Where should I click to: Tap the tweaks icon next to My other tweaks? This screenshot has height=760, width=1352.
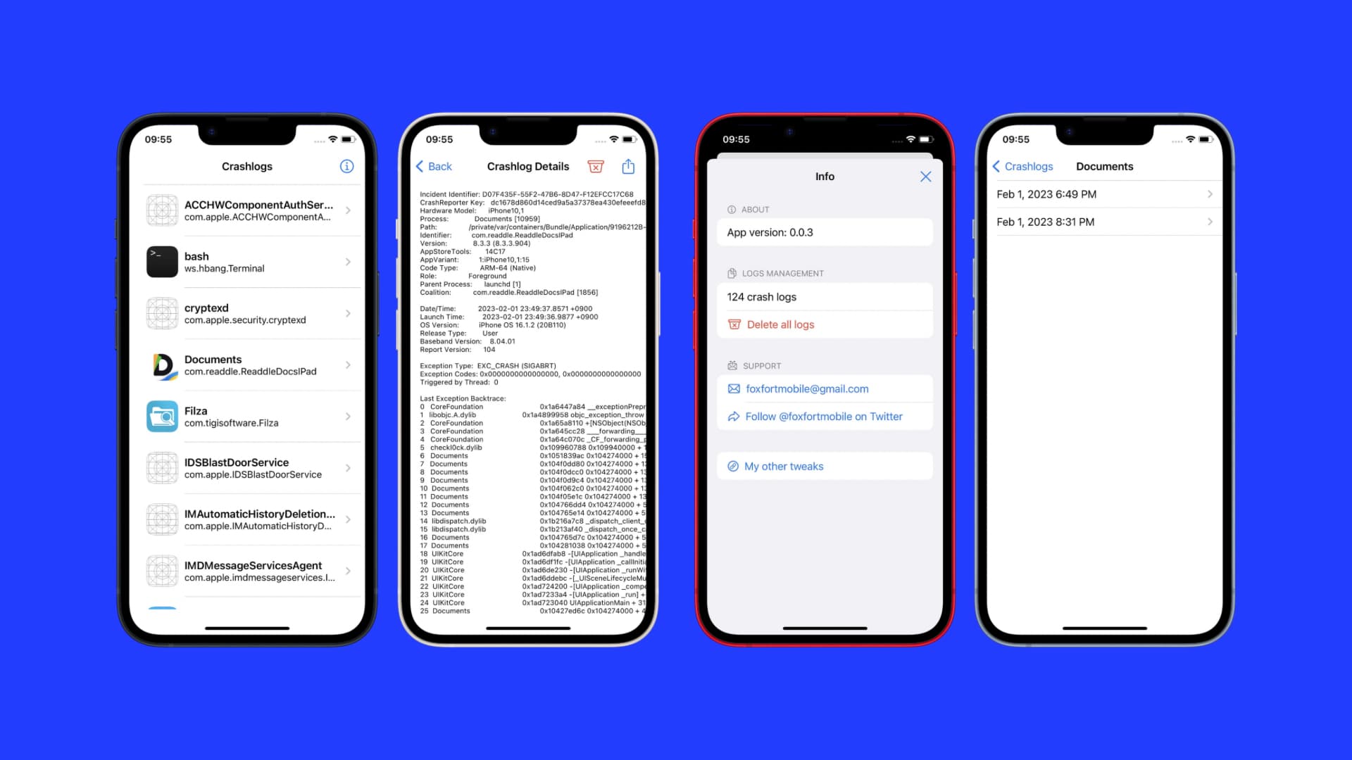pos(731,466)
